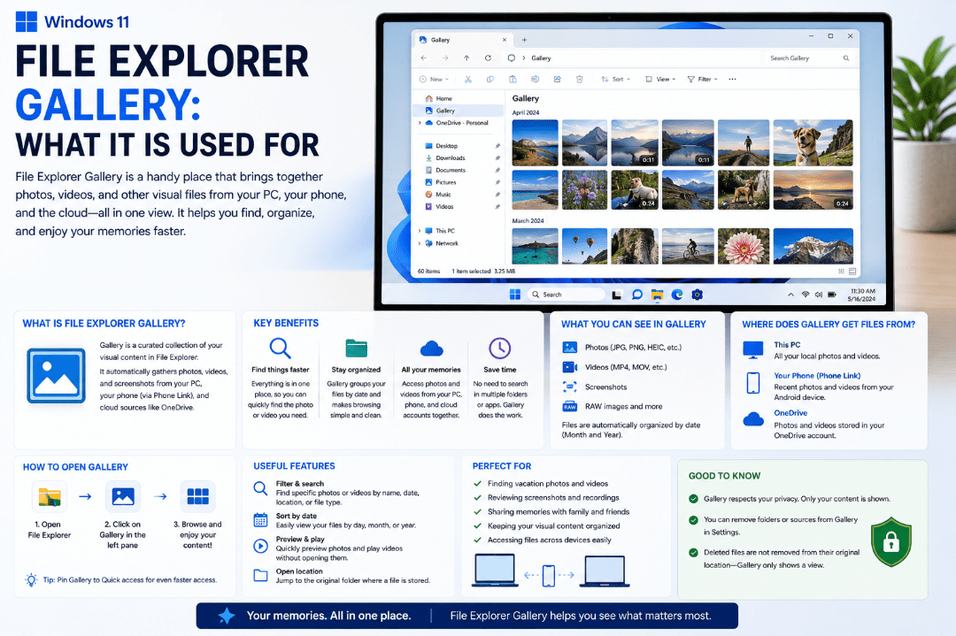Click the Wi-Fi icon in system tray
Screen dimensions: 956x636
click(806, 295)
